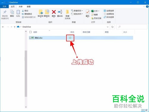Open the 复制到 copy-to dropdown

(x=47, y=14)
